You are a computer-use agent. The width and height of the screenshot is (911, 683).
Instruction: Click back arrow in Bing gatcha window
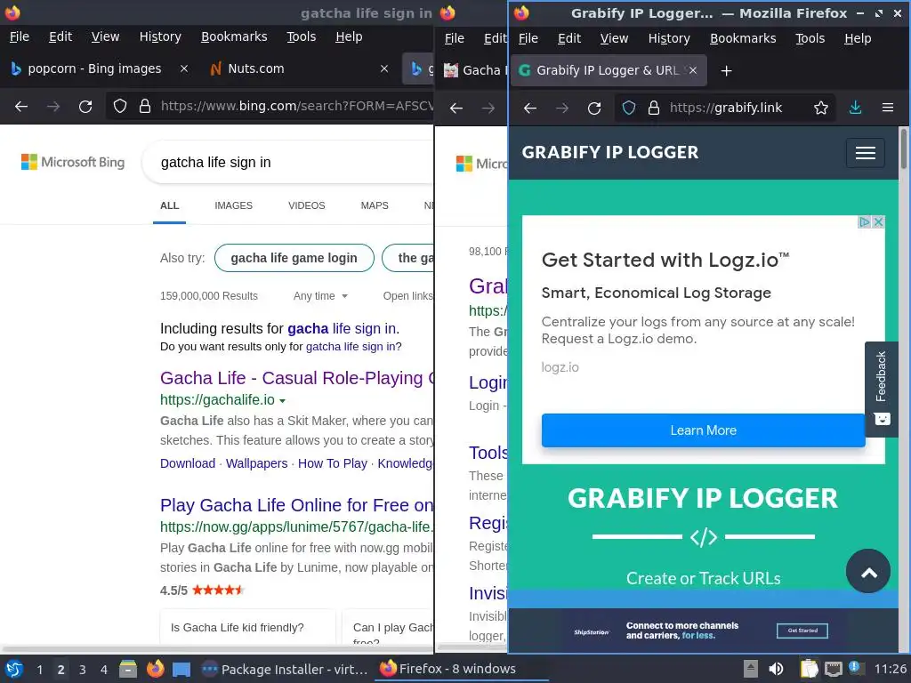[21, 107]
